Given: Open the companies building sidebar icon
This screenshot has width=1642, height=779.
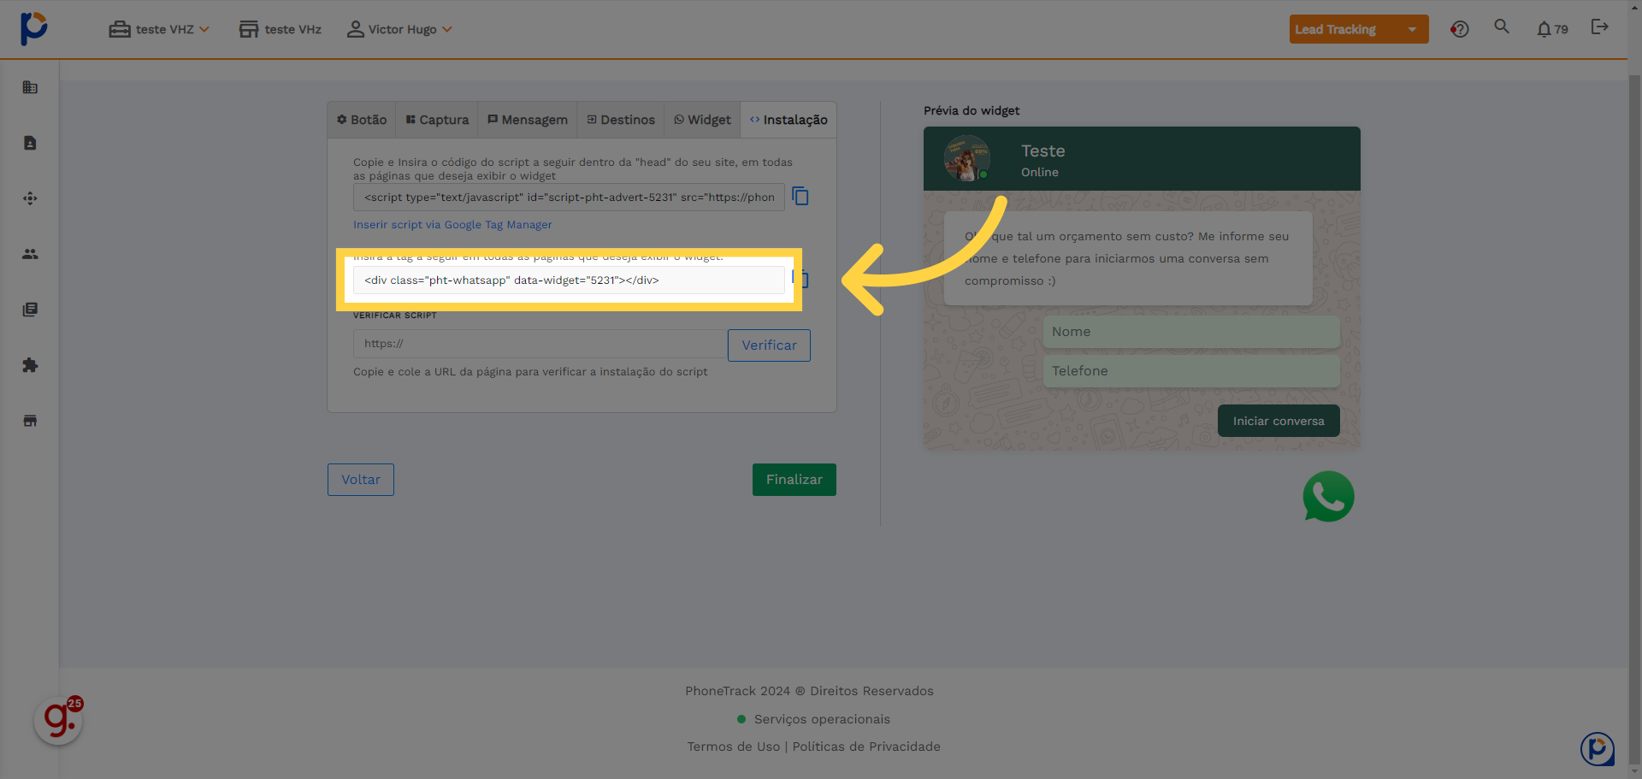Looking at the screenshot, I should click(x=30, y=87).
